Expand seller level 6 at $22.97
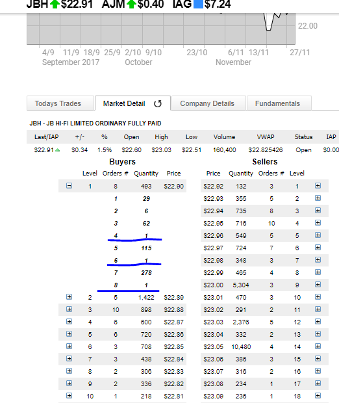 (x=318, y=247)
